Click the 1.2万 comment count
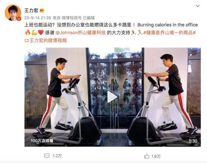207x163 pixels. point(57,156)
